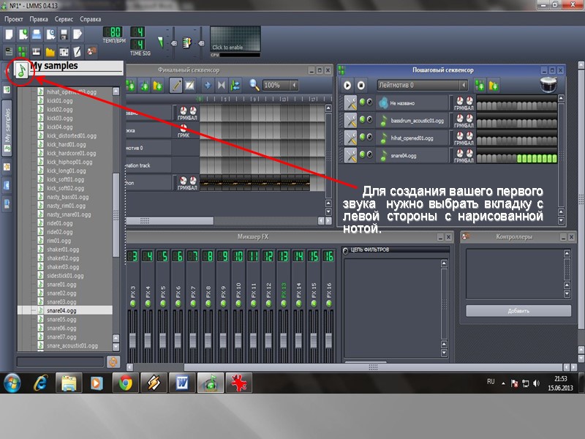This screenshot has width=585, height=439.
Task: Click the snare04.ogg track name button
Action: point(412,156)
